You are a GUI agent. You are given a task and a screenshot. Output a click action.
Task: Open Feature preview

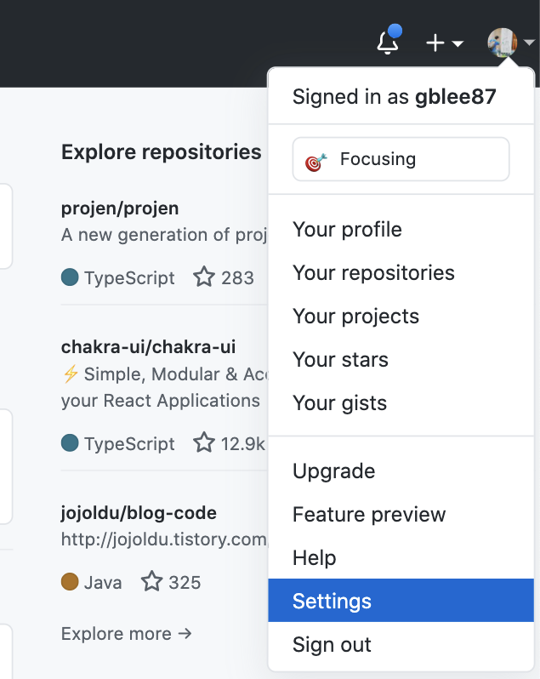click(369, 515)
